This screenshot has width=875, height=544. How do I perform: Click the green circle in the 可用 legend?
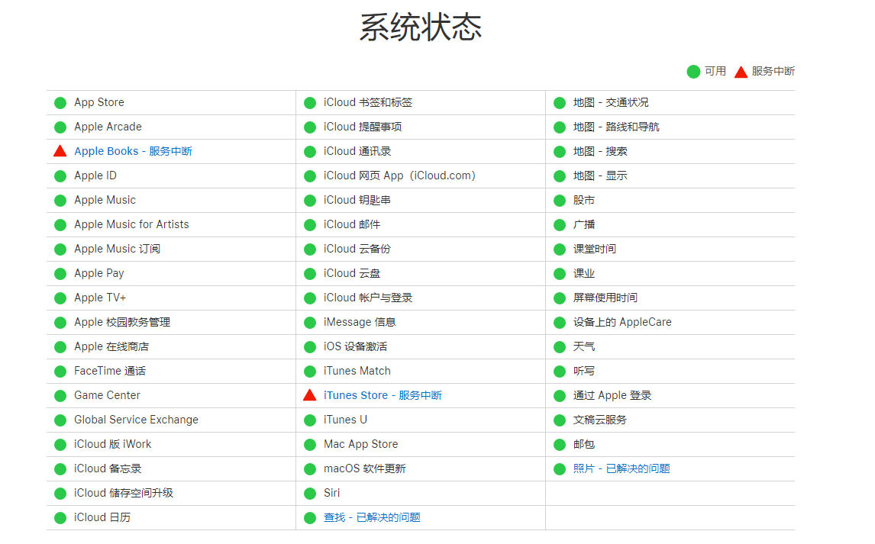(695, 71)
